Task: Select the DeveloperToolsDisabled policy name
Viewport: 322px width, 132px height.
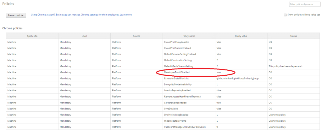Action: (177, 72)
